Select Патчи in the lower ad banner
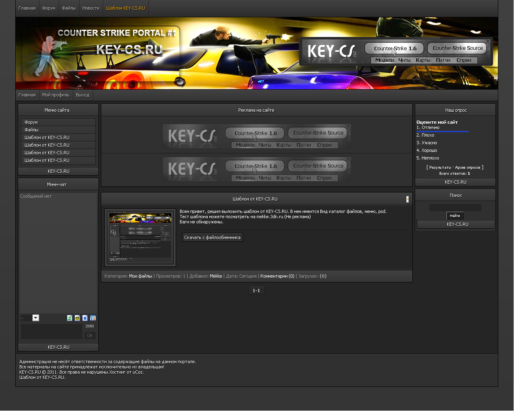Screen dimensions: 514x411 [x=303, y=178]
